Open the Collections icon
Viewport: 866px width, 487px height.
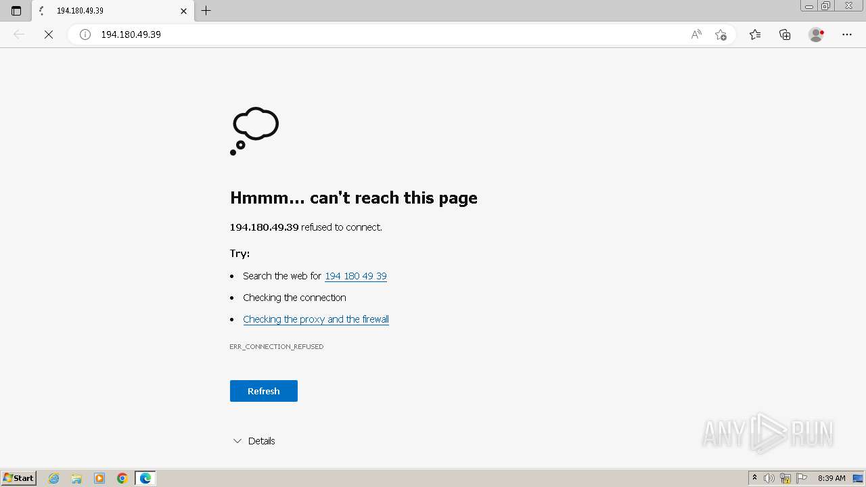click(x=785, y=34)
